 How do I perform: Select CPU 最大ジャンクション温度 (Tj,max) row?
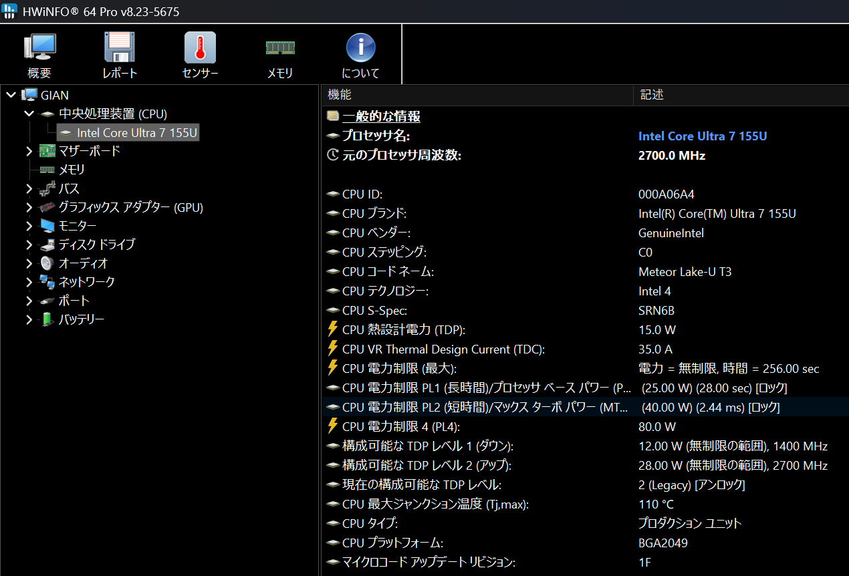tap(585, 504)
